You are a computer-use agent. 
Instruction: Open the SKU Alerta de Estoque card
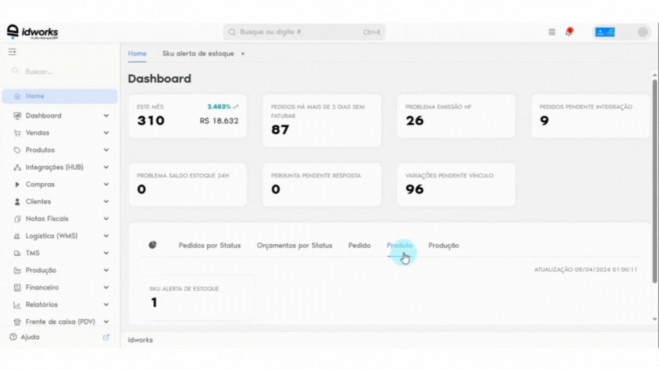click(197, 298)
